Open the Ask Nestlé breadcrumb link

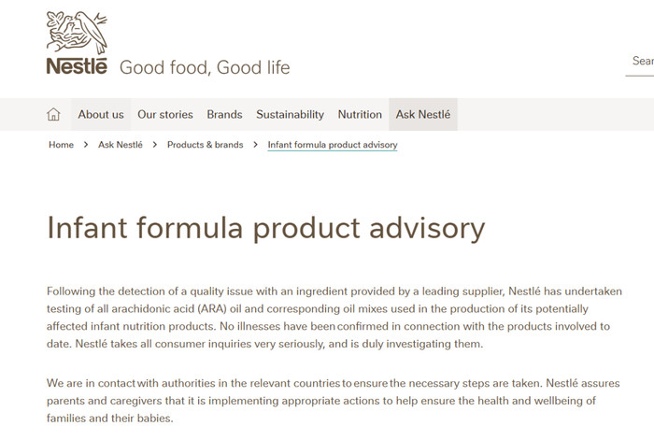click(x=121, y=145)
